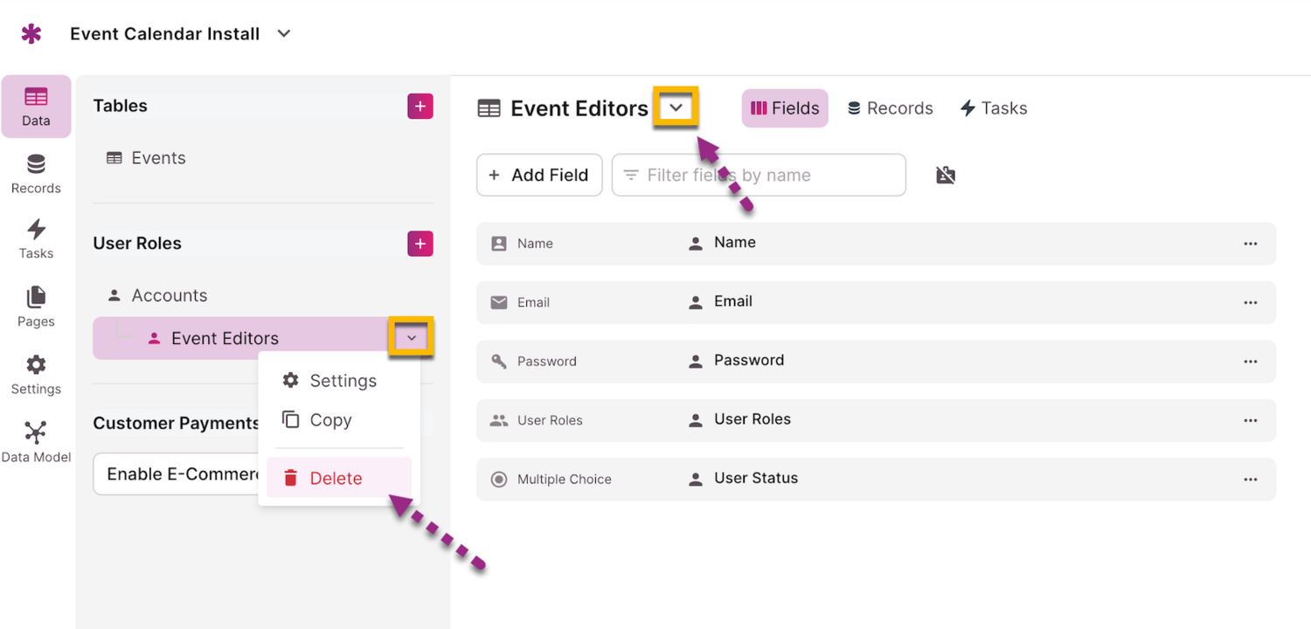Click the hide empty fields icon beside filter
This screenshot has width=1311, height=629.
(x=946, y=176)
